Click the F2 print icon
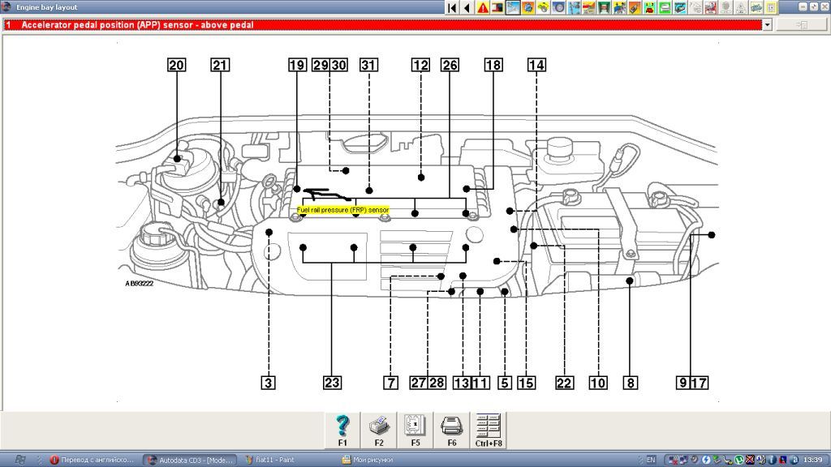The height and width of the screenshot is (467, 831). point(379,426)
